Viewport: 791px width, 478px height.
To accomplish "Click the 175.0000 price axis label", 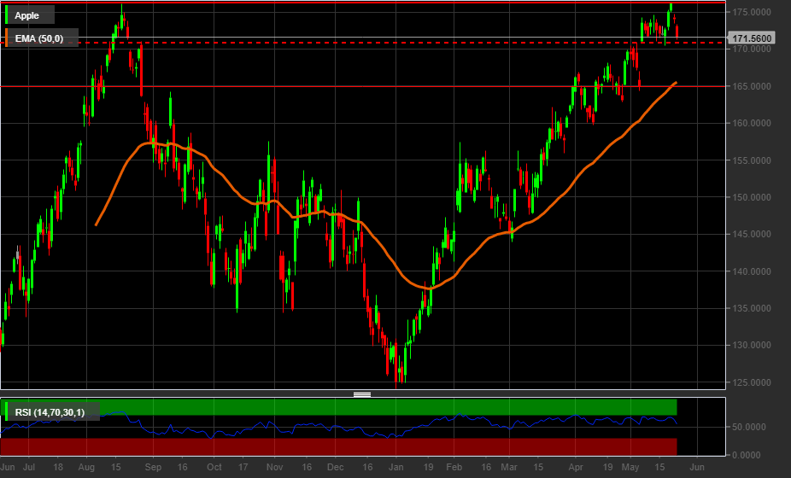I will coord(753,12).
